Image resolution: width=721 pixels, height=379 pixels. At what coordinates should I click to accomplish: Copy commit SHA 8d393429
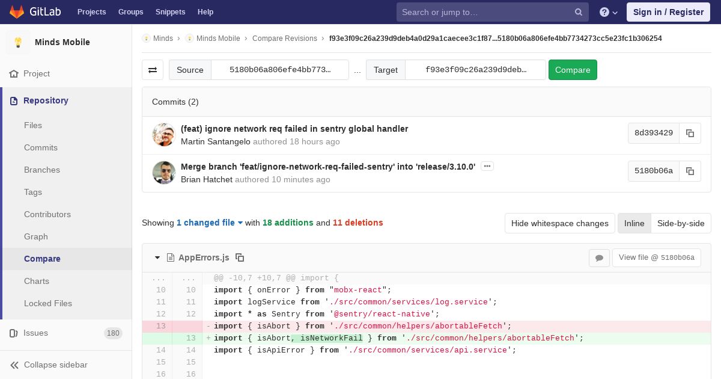click(690, 133)
